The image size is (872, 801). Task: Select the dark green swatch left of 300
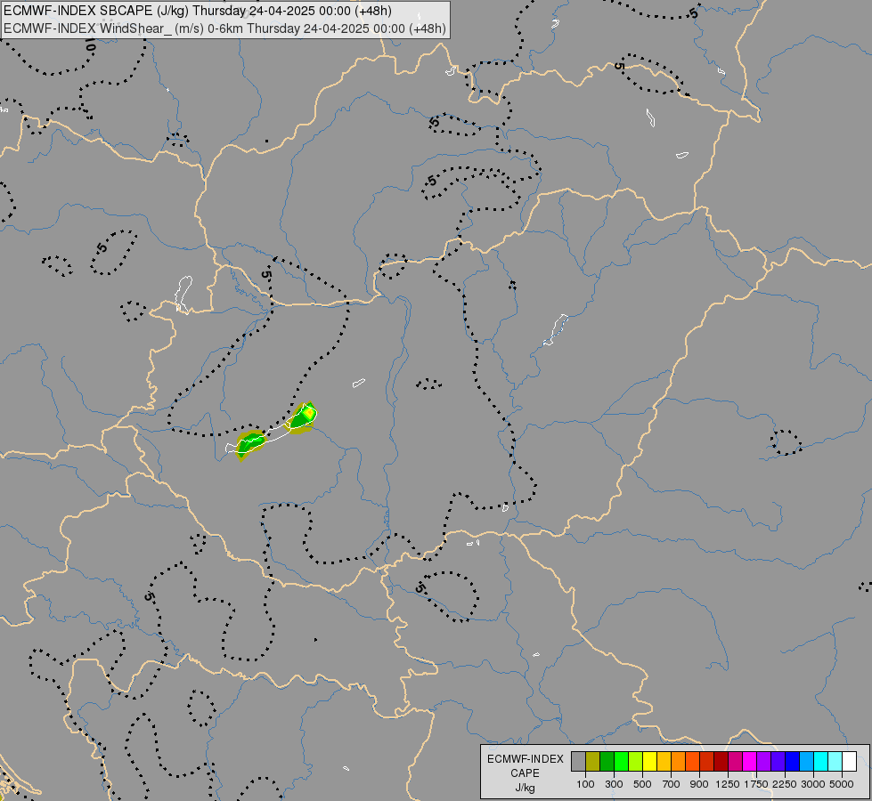pyautogui.click(x=607, y=762)
